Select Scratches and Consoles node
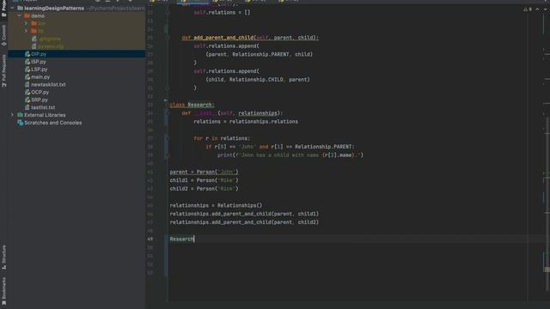The width and height of the screenshot is (550, 309). 53,123
